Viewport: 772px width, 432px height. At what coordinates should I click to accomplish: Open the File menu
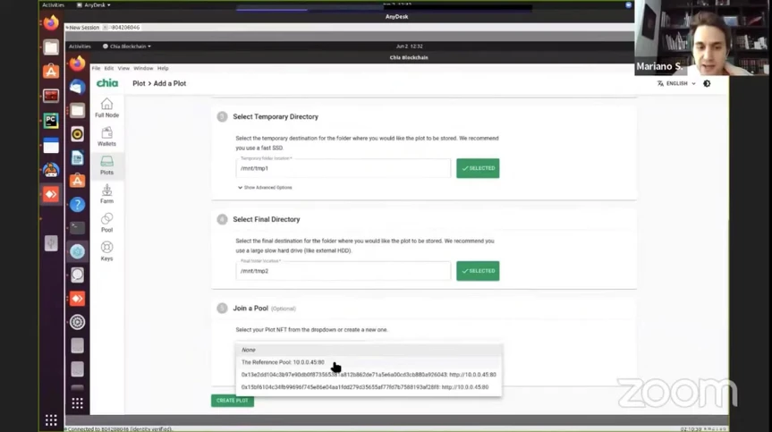pyautogui.click(x=96, y=68)
